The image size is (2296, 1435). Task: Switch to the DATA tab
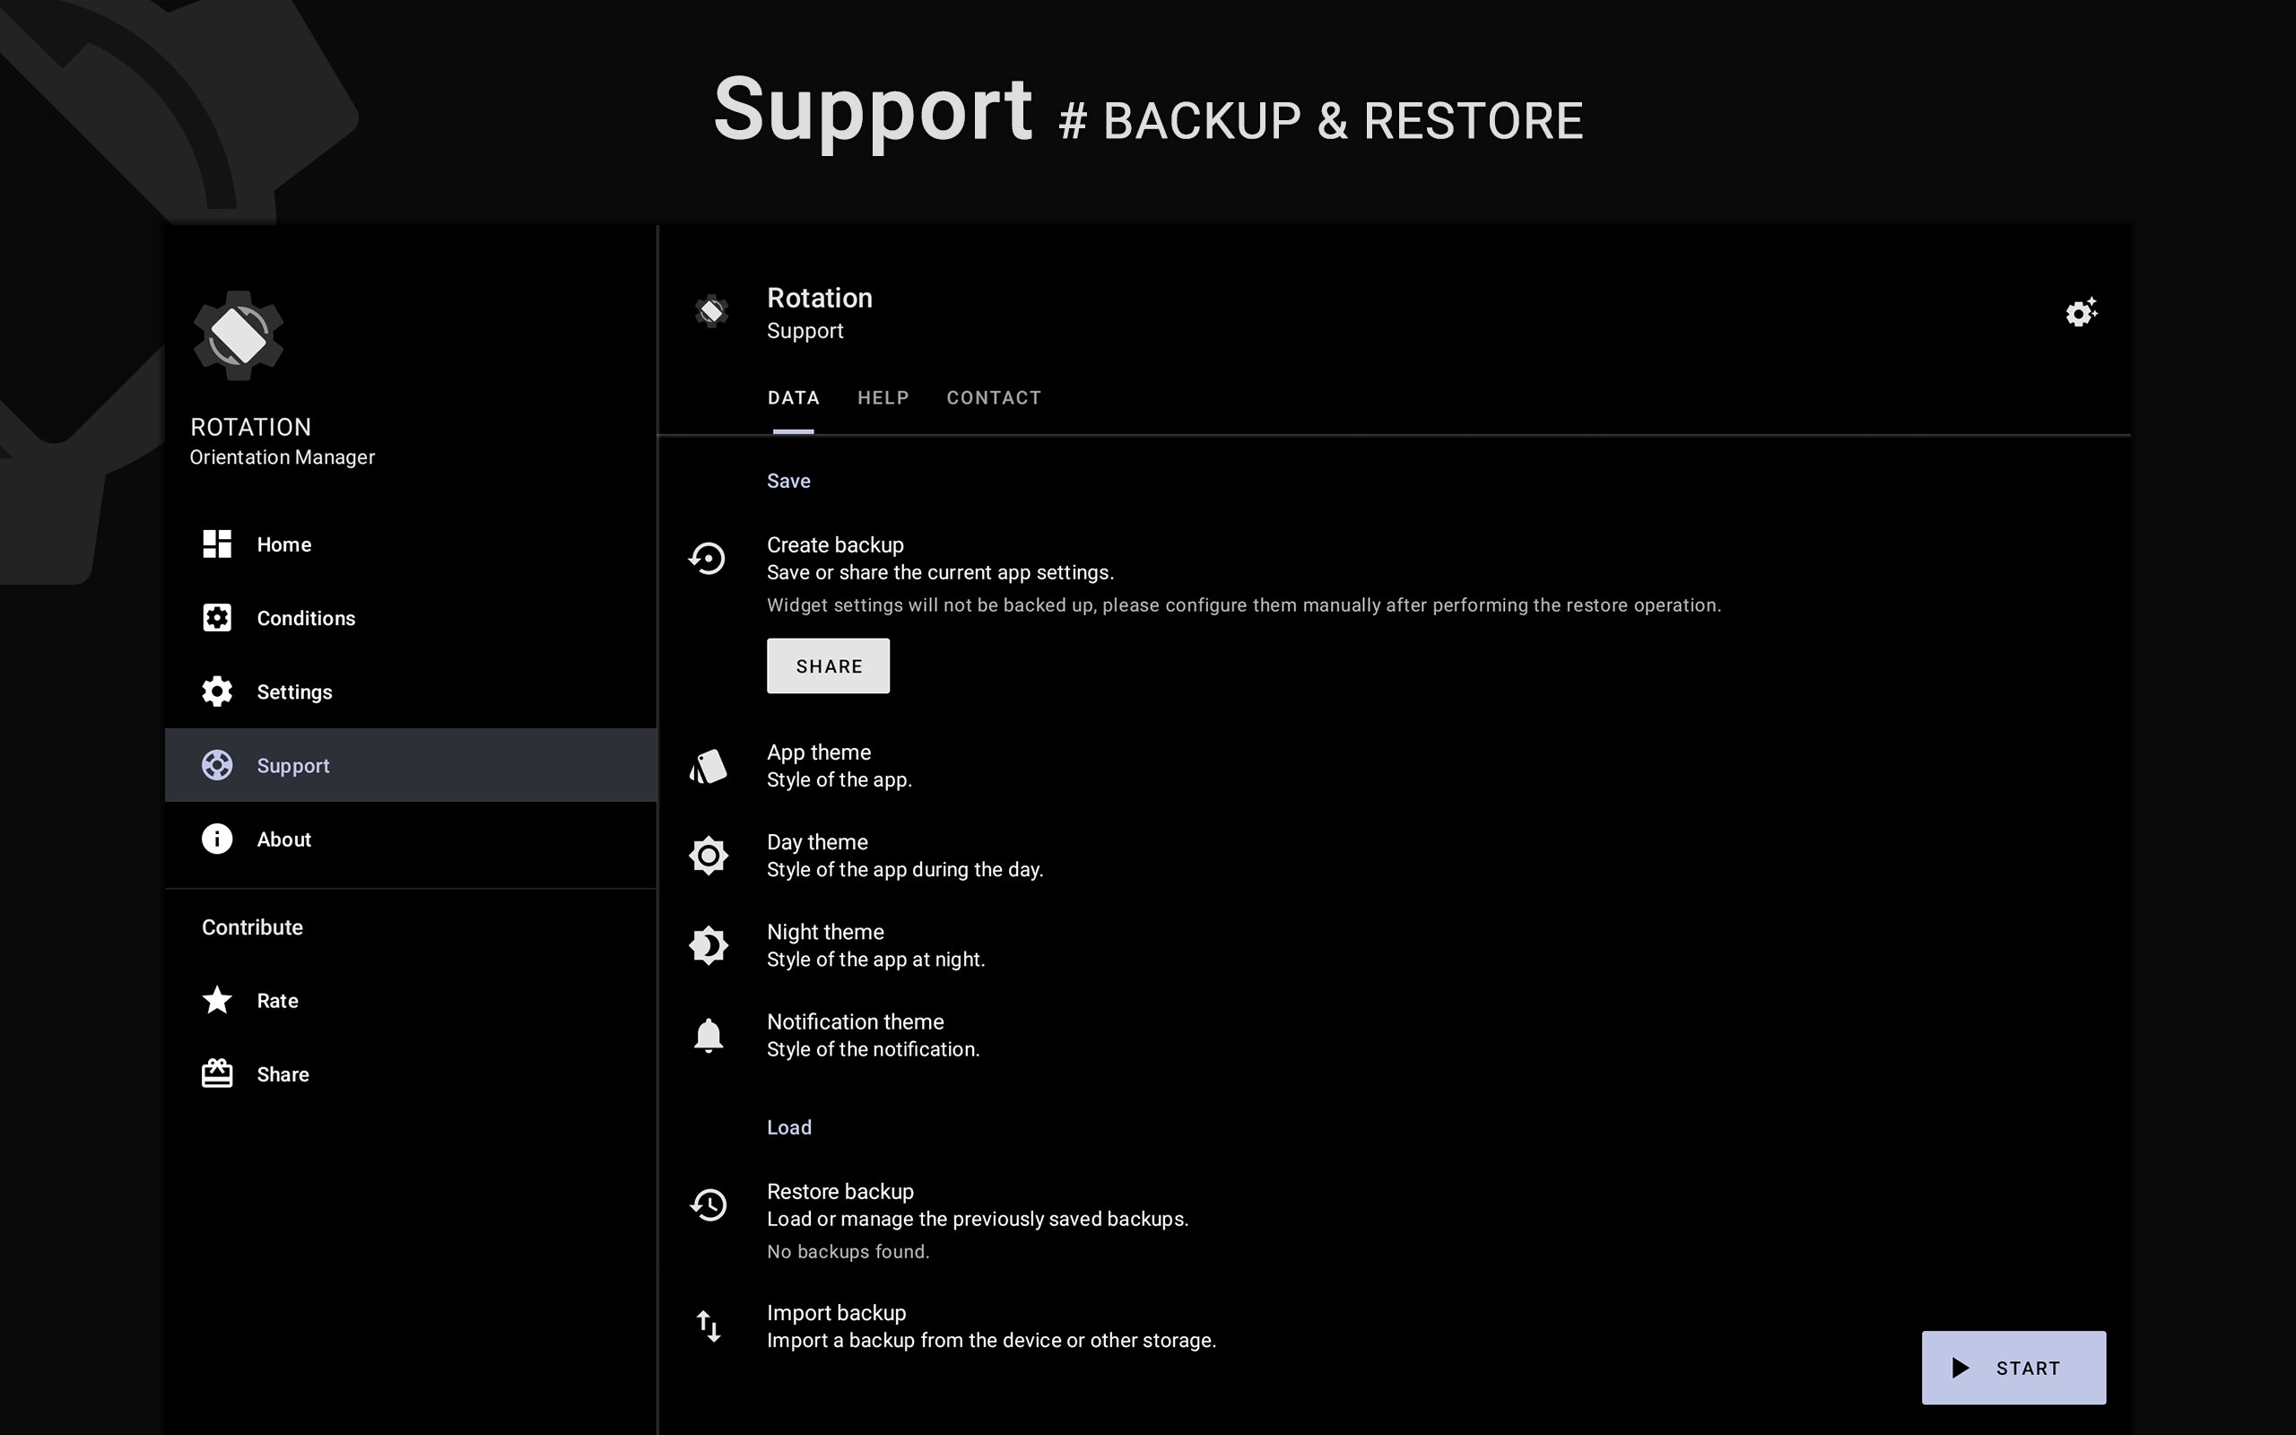pyautogui.click(x=793, y=397)
